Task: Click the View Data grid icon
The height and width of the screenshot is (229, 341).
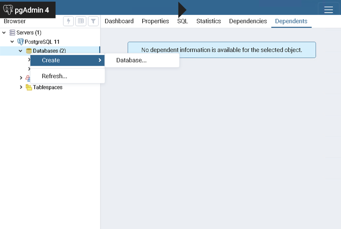Action: [81, 21]
